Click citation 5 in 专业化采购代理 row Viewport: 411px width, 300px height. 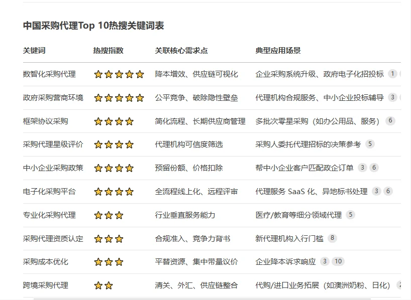click(x=350, y=215)
